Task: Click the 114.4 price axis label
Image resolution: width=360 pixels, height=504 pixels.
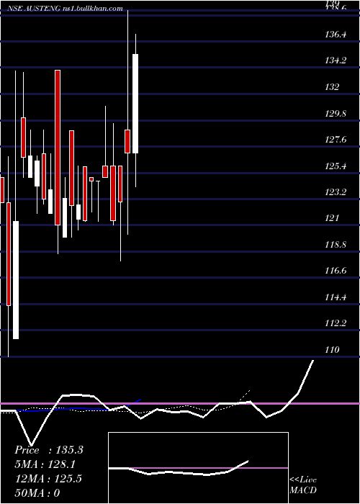Action: (x=336, y=297)
